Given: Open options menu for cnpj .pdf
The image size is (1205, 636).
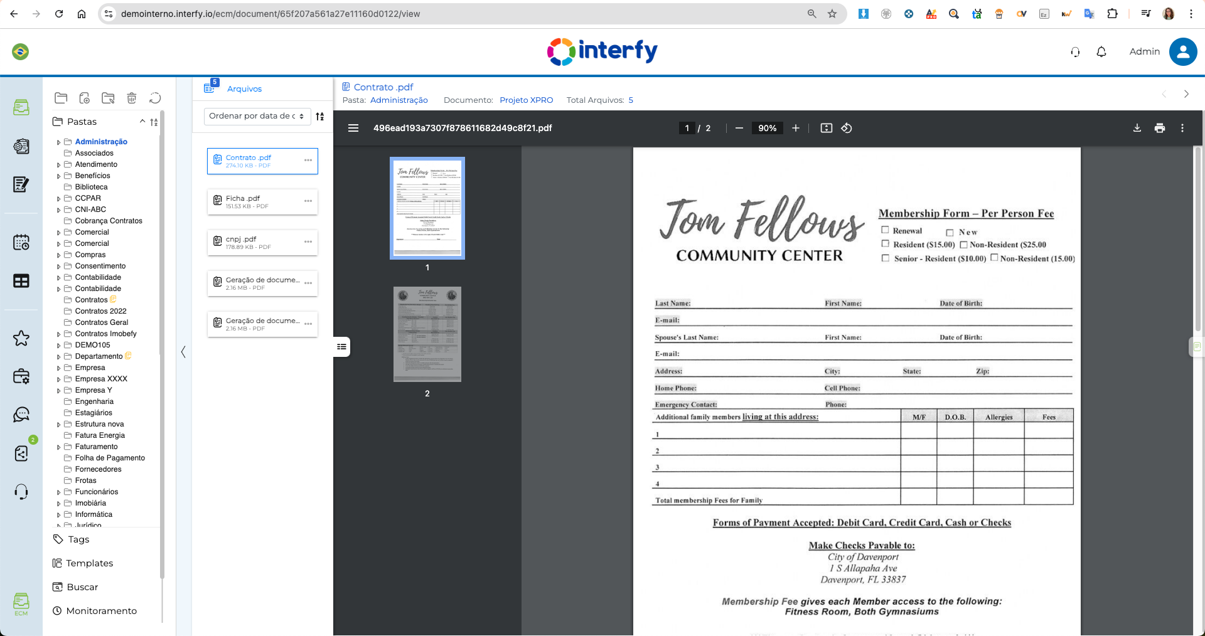Looking at the screenshot, I should coord(308,242).
